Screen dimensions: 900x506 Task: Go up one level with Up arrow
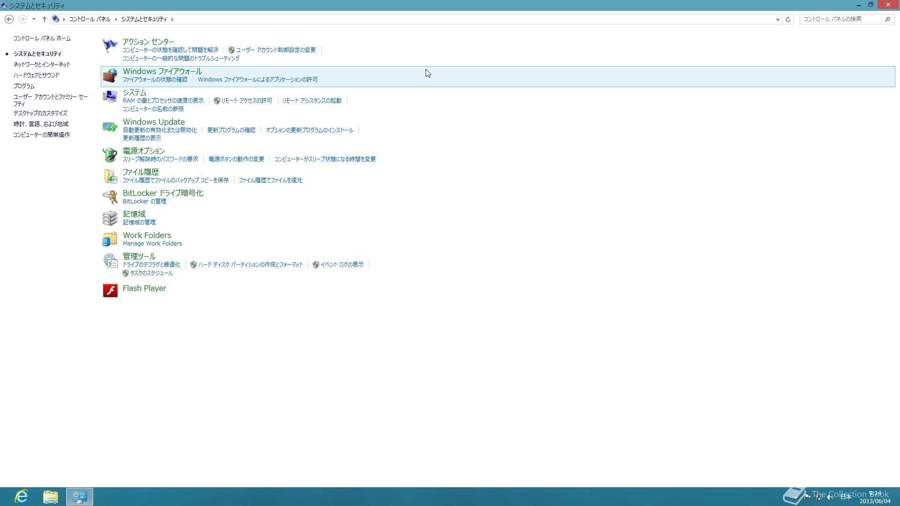pyautogui.click(x=44, y=19)
